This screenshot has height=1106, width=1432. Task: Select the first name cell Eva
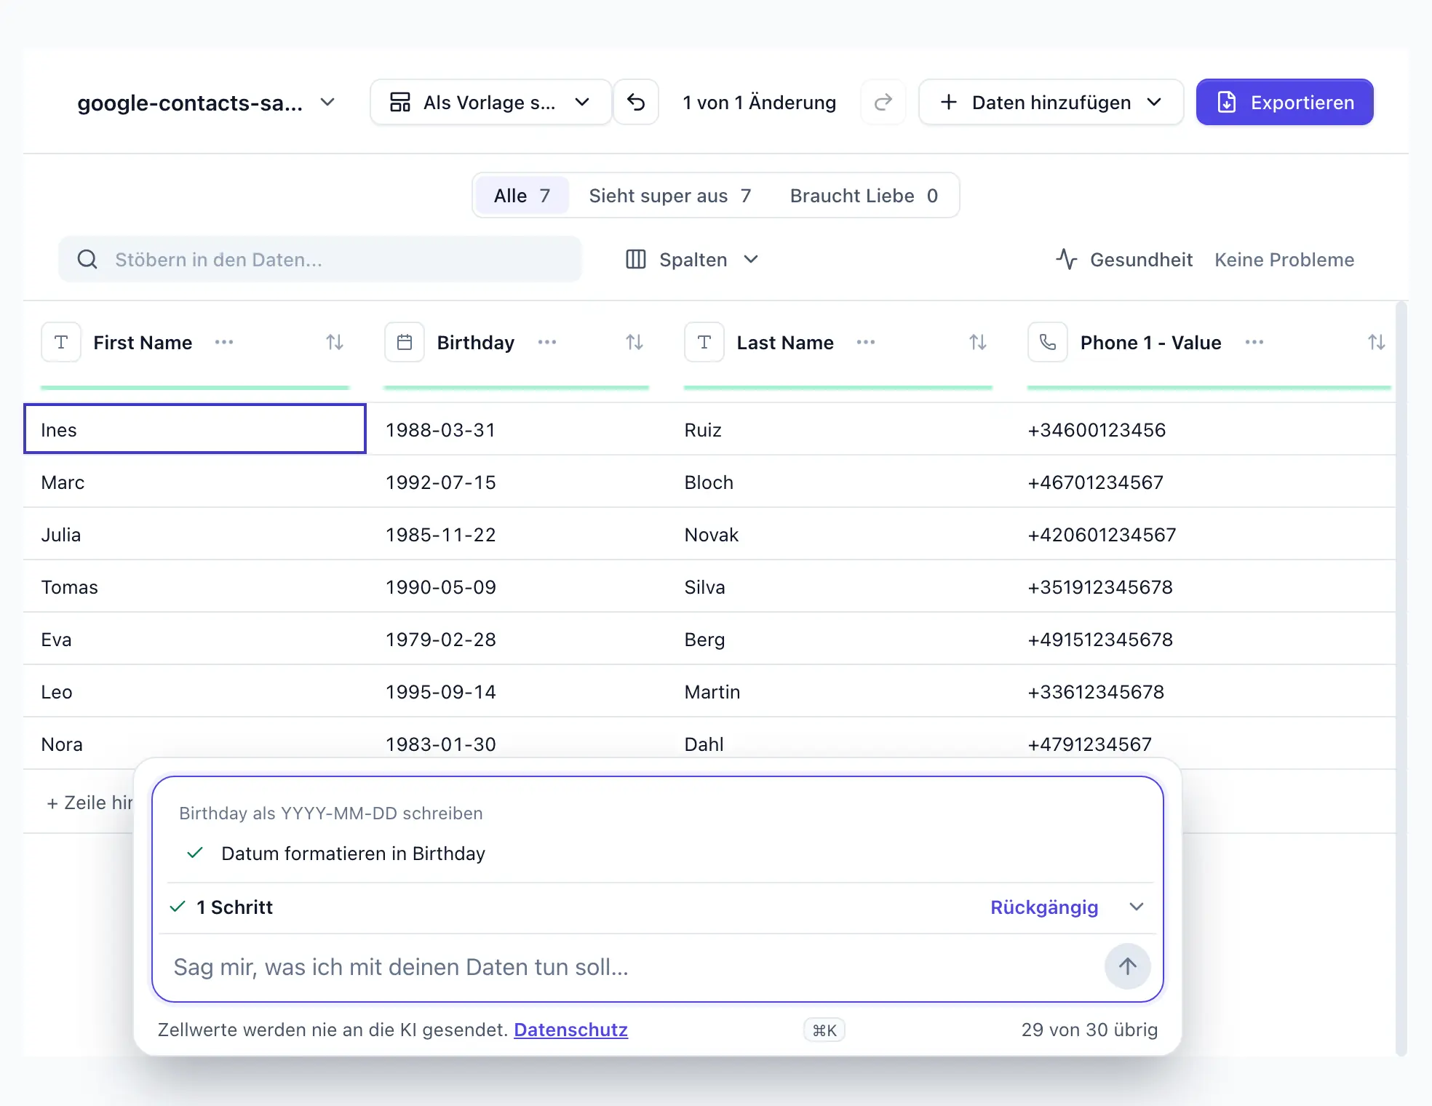coord(195,639)
